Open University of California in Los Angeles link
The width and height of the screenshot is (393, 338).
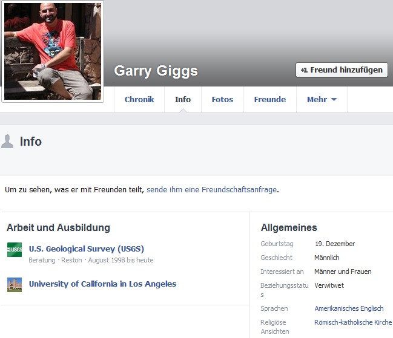coord(102,284)
